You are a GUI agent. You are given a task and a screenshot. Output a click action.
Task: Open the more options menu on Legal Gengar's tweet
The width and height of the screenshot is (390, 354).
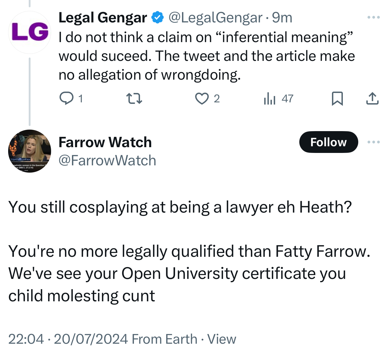(373, 18)
